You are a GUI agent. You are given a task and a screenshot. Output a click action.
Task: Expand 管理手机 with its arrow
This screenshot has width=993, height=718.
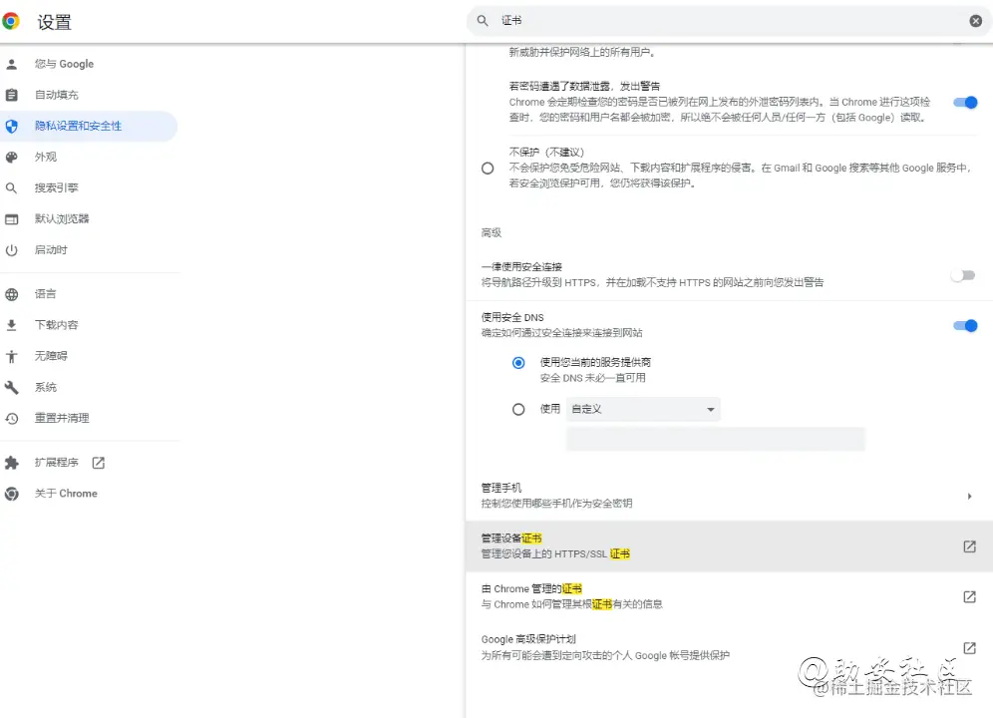tap(969, 497)
